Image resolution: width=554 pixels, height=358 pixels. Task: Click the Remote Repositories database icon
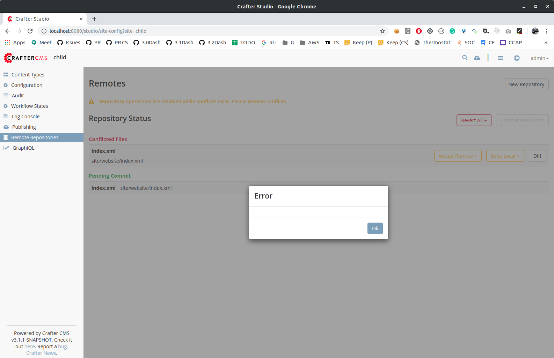pyautogui.click(x=6, y=137)
